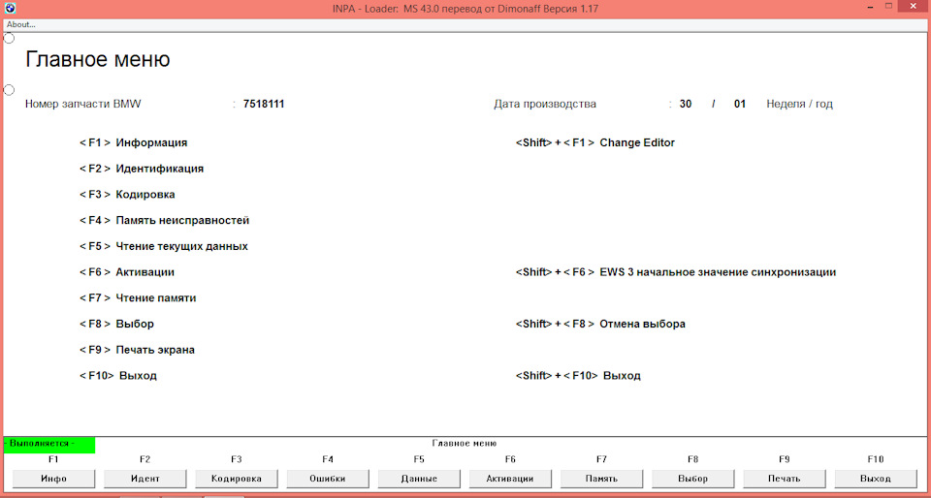
Task: Click the part number value 7518111
Action: click(x=264, y=105)
